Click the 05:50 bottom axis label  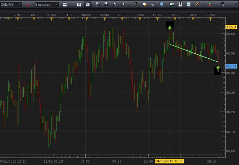pyautogui.click(x=85, y=162)
